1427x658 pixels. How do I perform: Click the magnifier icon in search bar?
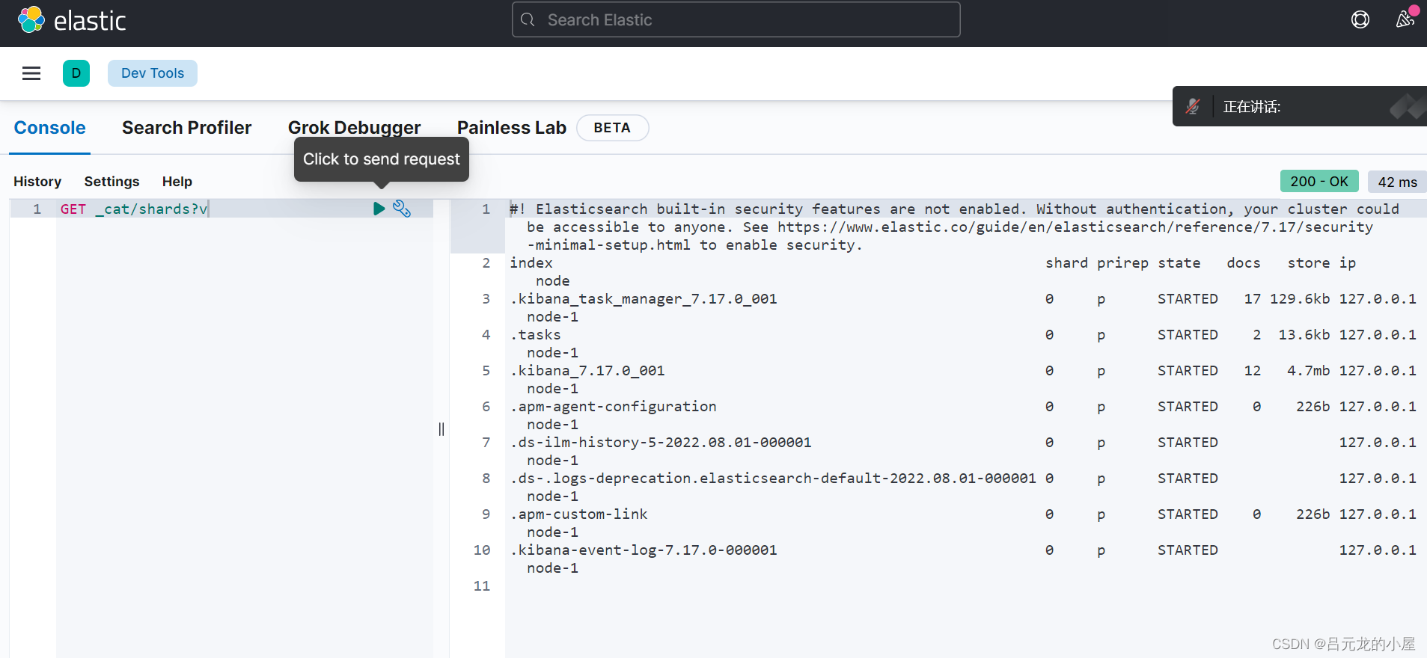click(x=528, y=20)
